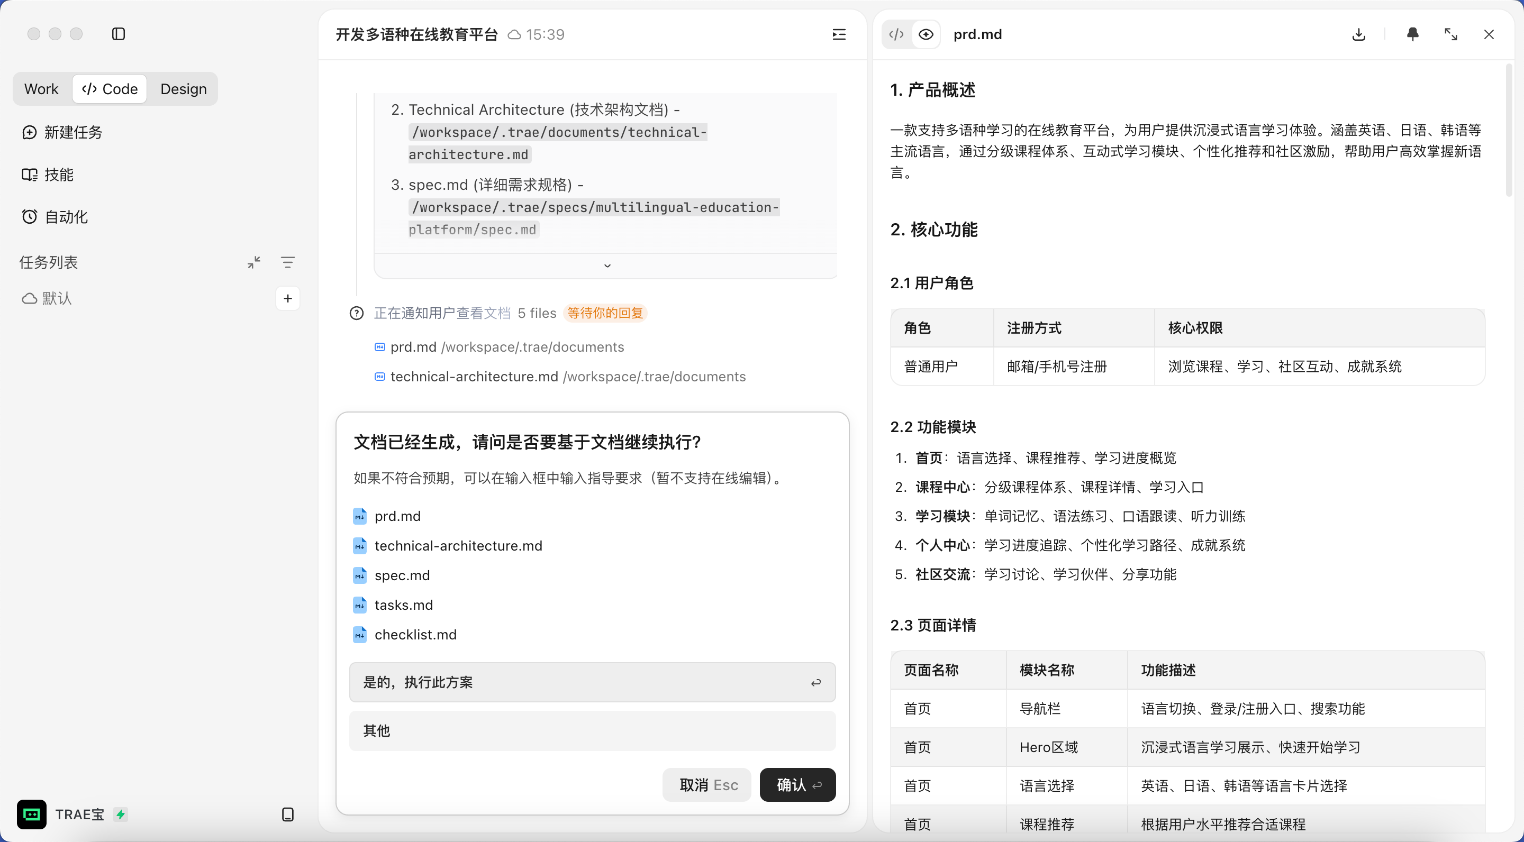This screenshot has width=1524, height=842.
Task: Create a new task via 新建任务
Action: pos(62,132)
